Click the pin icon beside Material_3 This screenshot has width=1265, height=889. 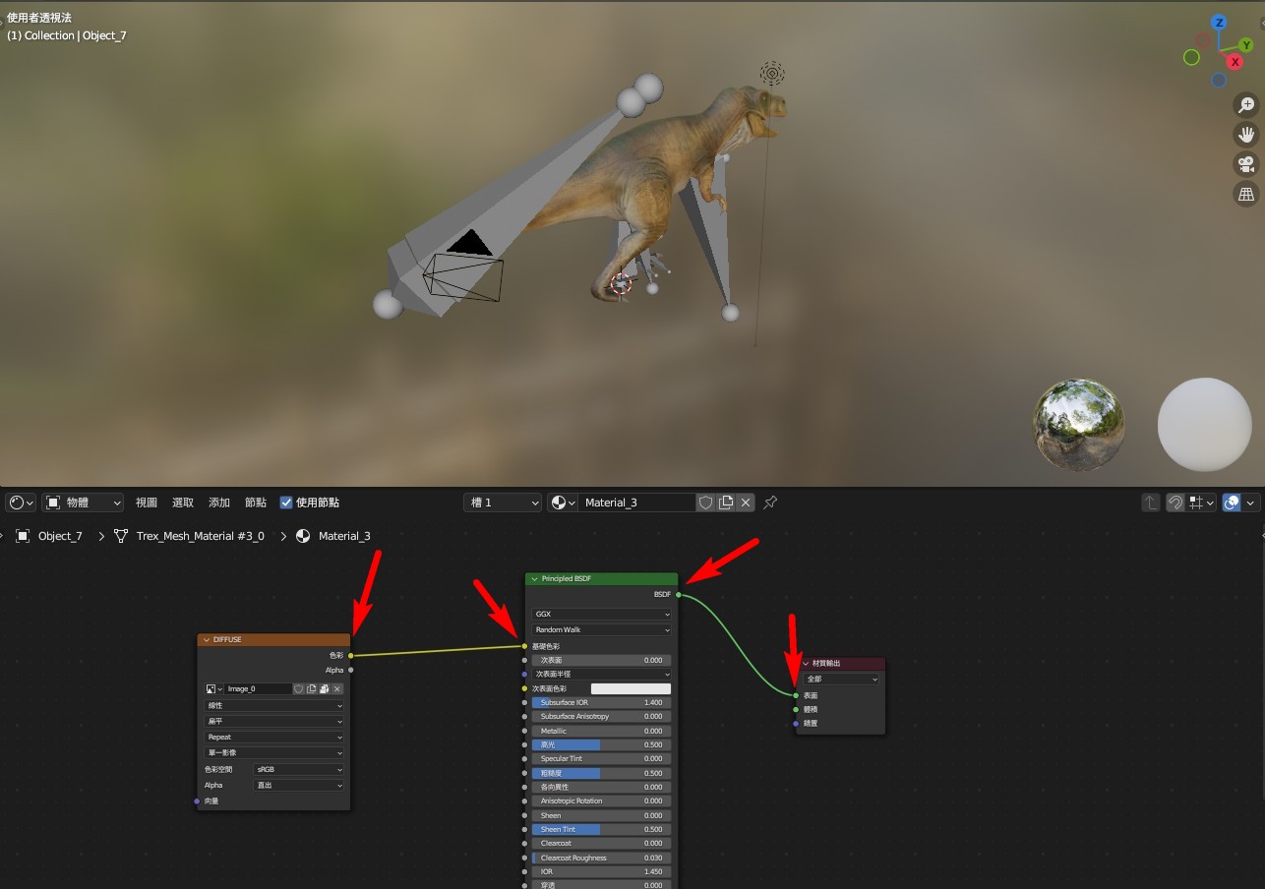[770, 503]
